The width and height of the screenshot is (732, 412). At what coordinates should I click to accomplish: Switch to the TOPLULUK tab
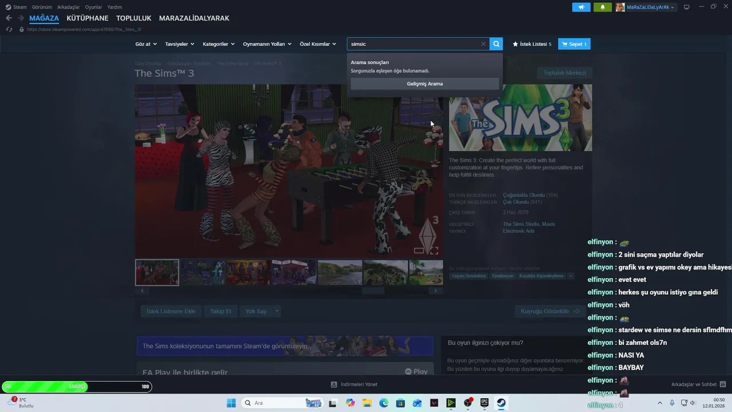pos(134,18)
